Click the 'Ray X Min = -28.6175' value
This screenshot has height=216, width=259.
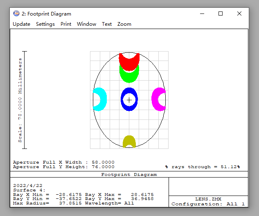tap(47, 195)
